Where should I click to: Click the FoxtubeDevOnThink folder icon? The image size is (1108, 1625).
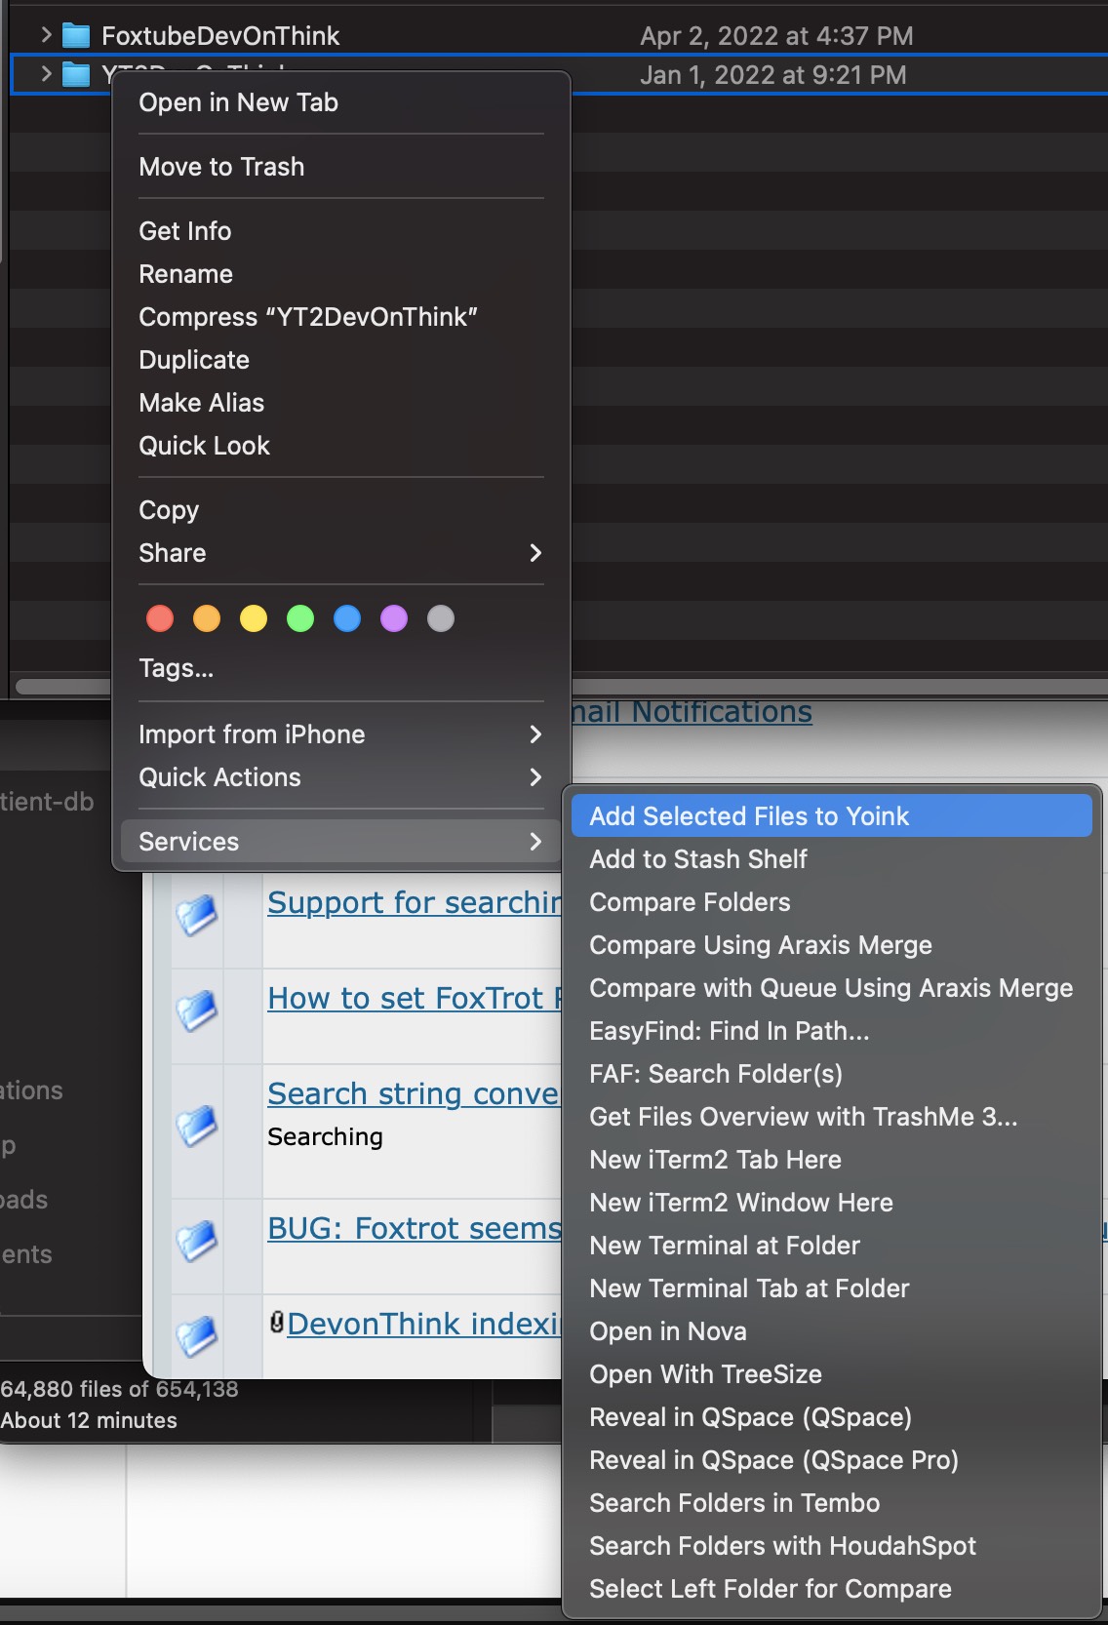click(x=76, y=36)
